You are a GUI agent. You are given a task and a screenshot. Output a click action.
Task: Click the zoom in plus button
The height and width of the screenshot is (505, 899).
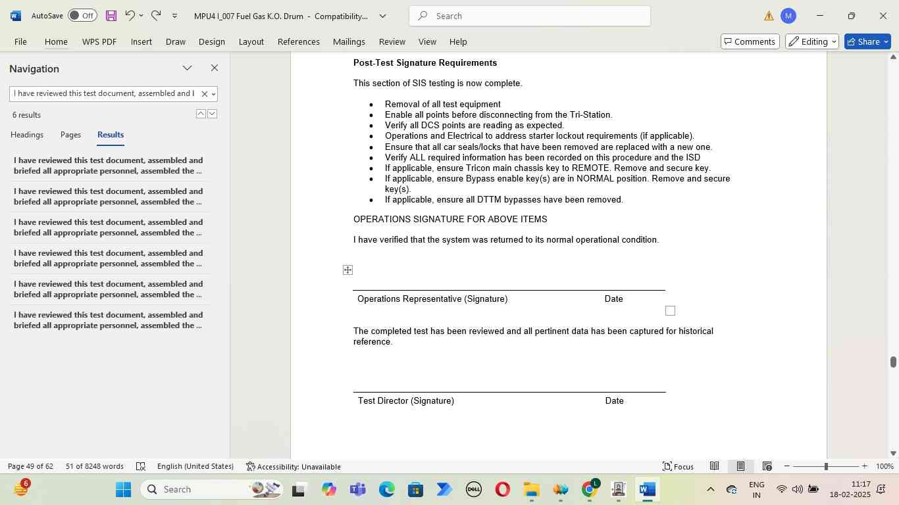tap(865, 466)
